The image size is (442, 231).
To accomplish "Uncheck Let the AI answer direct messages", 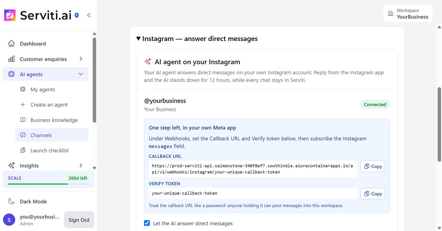I will point(147,223).
